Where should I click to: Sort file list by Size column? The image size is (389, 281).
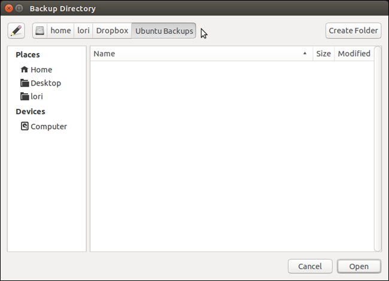[323, 54]
